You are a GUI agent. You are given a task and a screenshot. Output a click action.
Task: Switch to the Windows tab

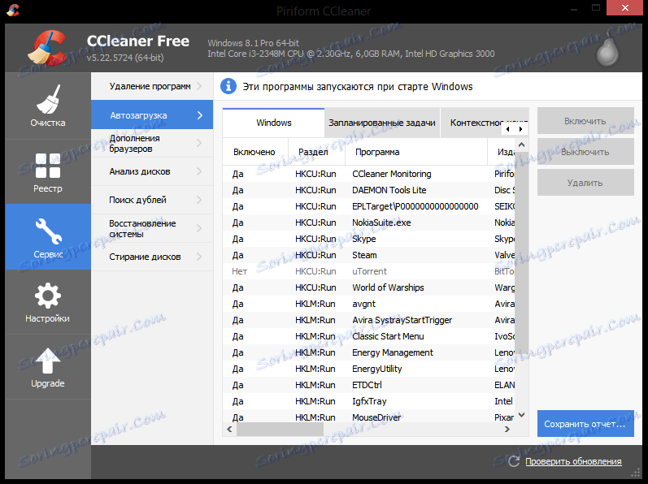tap(273, 123)
